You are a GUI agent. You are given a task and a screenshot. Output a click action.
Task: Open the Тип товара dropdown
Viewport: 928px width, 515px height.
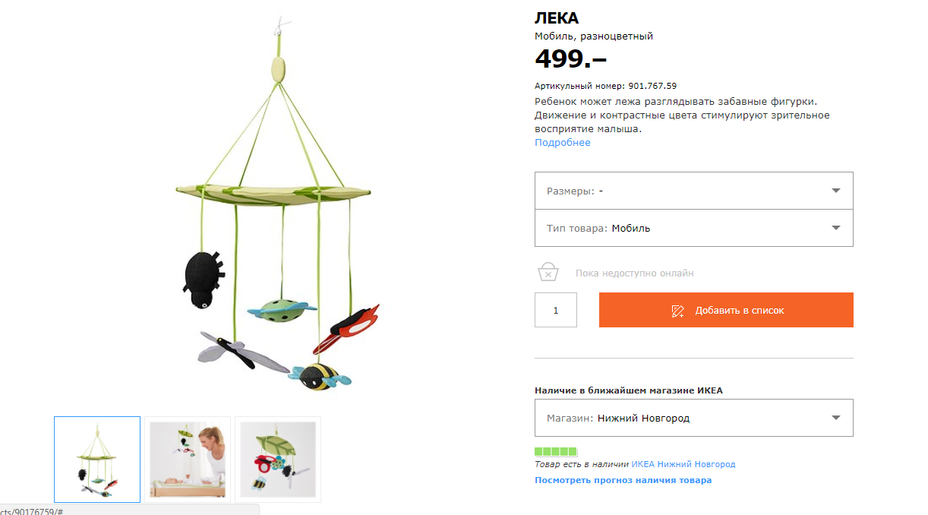(x=693, y=228)
